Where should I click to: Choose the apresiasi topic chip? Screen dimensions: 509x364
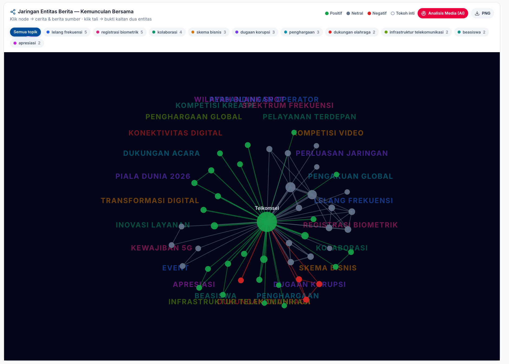(27, 43)
